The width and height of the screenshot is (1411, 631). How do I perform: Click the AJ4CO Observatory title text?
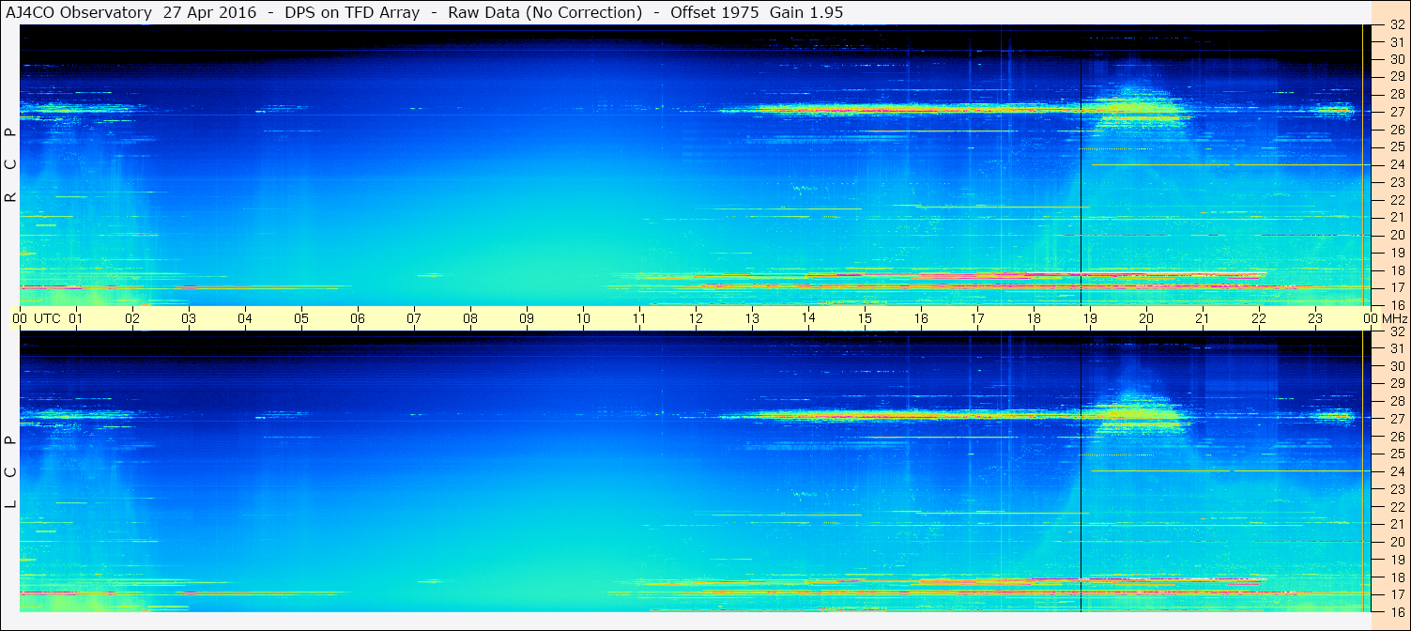coord(78,12)
